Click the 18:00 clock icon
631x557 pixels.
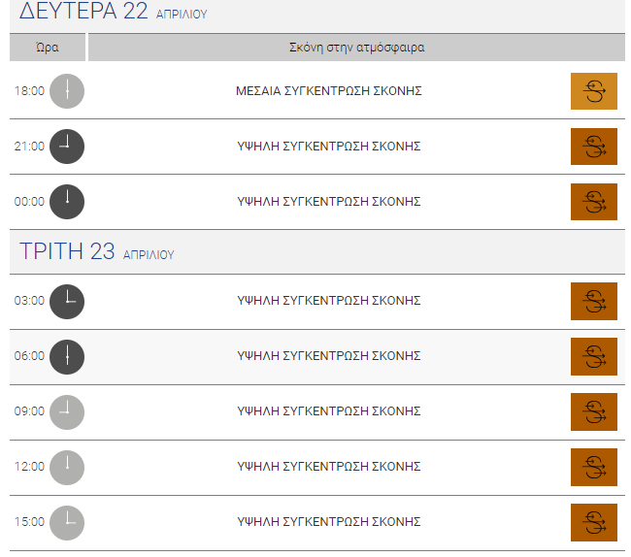67,91
